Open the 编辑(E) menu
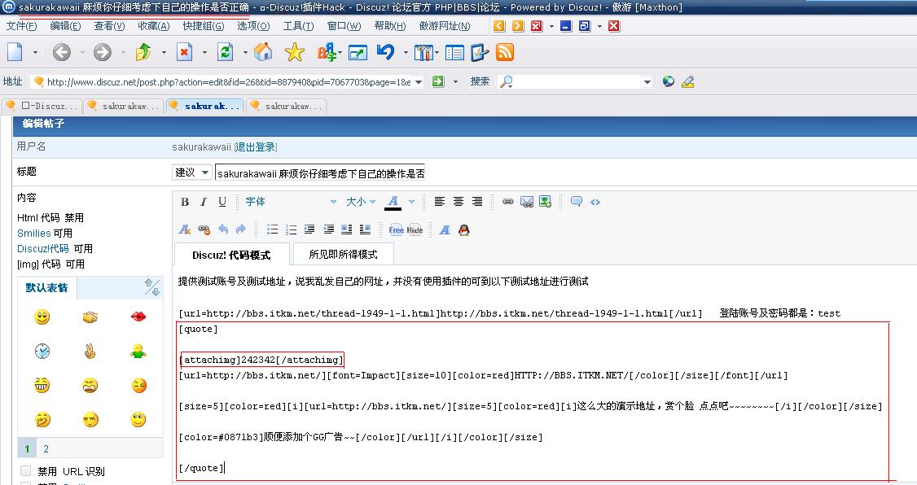Image resolution: width=917 pixels, height=485 pixels. pos(65,26)
